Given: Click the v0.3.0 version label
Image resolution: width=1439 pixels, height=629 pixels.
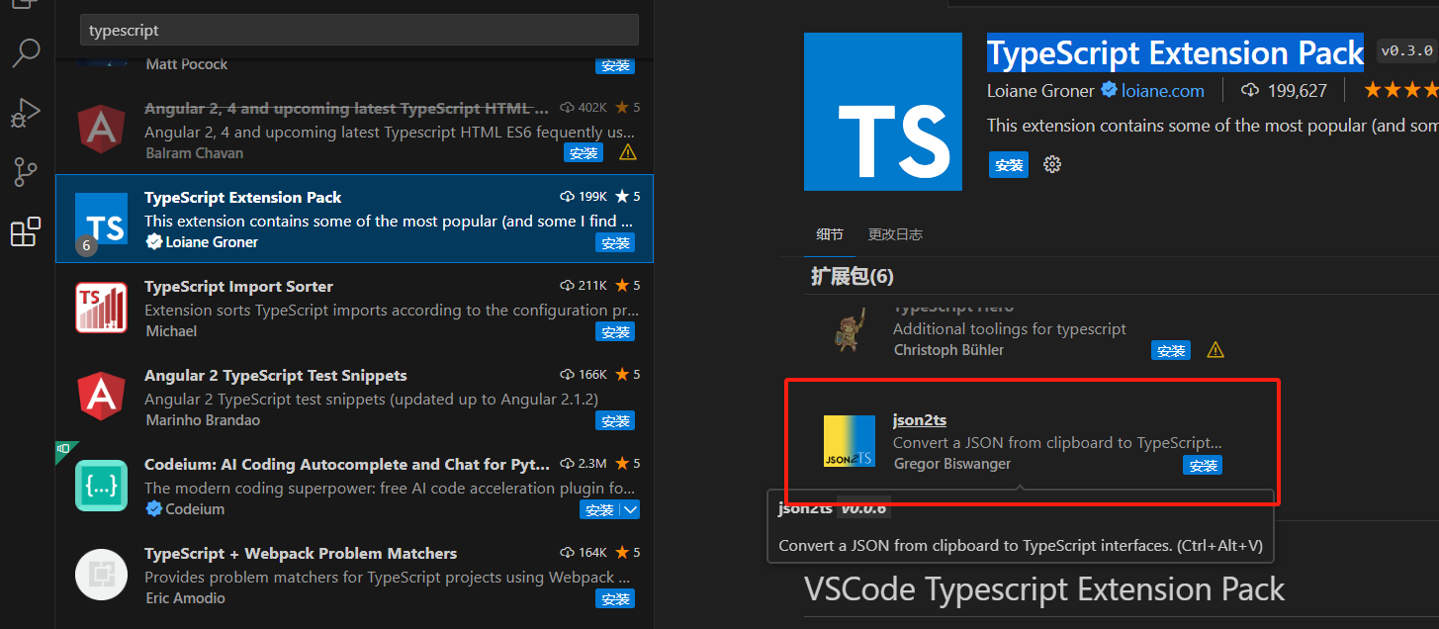Looking at the screenshot, I should coord(1406,50).
